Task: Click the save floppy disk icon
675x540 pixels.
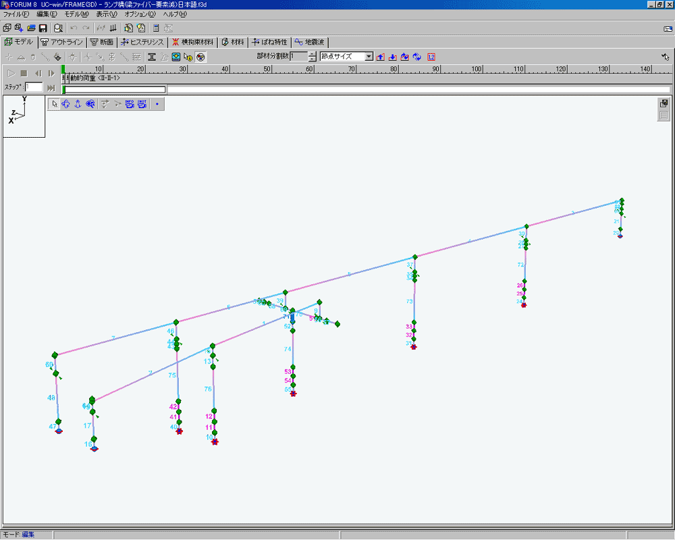Action: click(43, 28)
